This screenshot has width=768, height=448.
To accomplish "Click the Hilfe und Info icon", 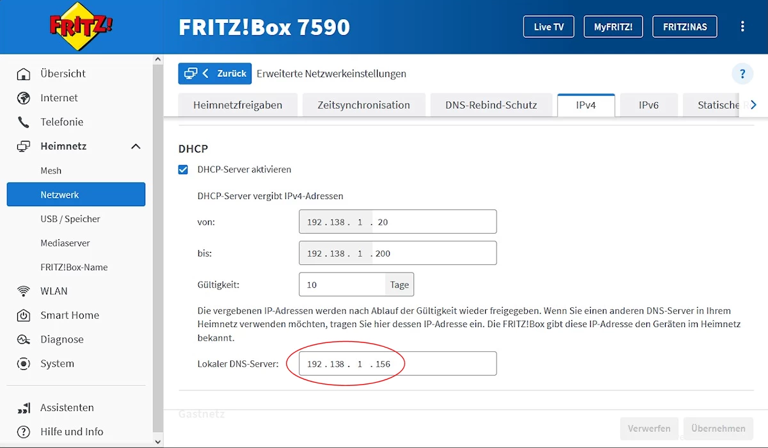I will (24, 432).
